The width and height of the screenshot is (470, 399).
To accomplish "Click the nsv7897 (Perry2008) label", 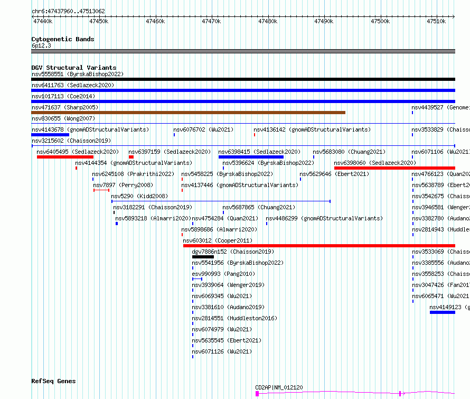I will [123, 185].
